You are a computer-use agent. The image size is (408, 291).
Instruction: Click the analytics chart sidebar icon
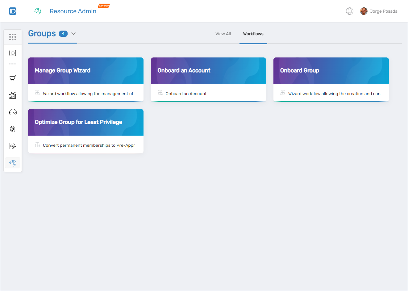pyautogui.click(x=13, y=95)
